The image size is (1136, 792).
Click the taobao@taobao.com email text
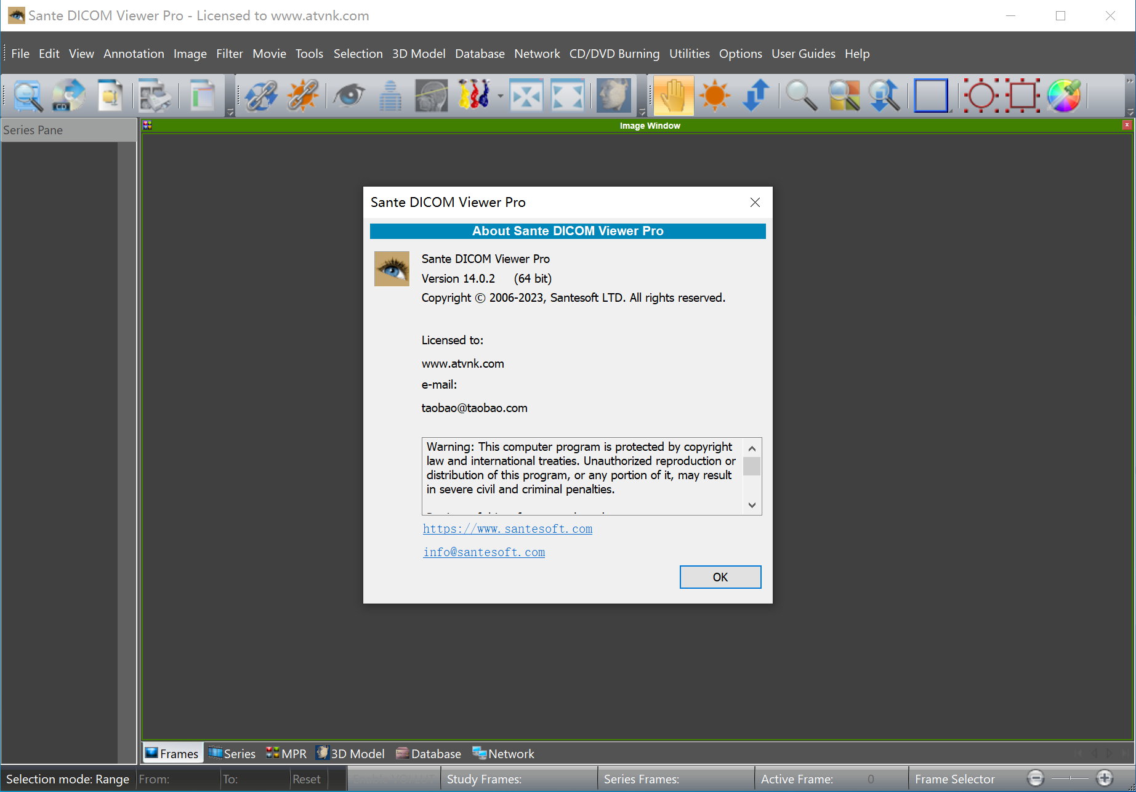(474, 408)
